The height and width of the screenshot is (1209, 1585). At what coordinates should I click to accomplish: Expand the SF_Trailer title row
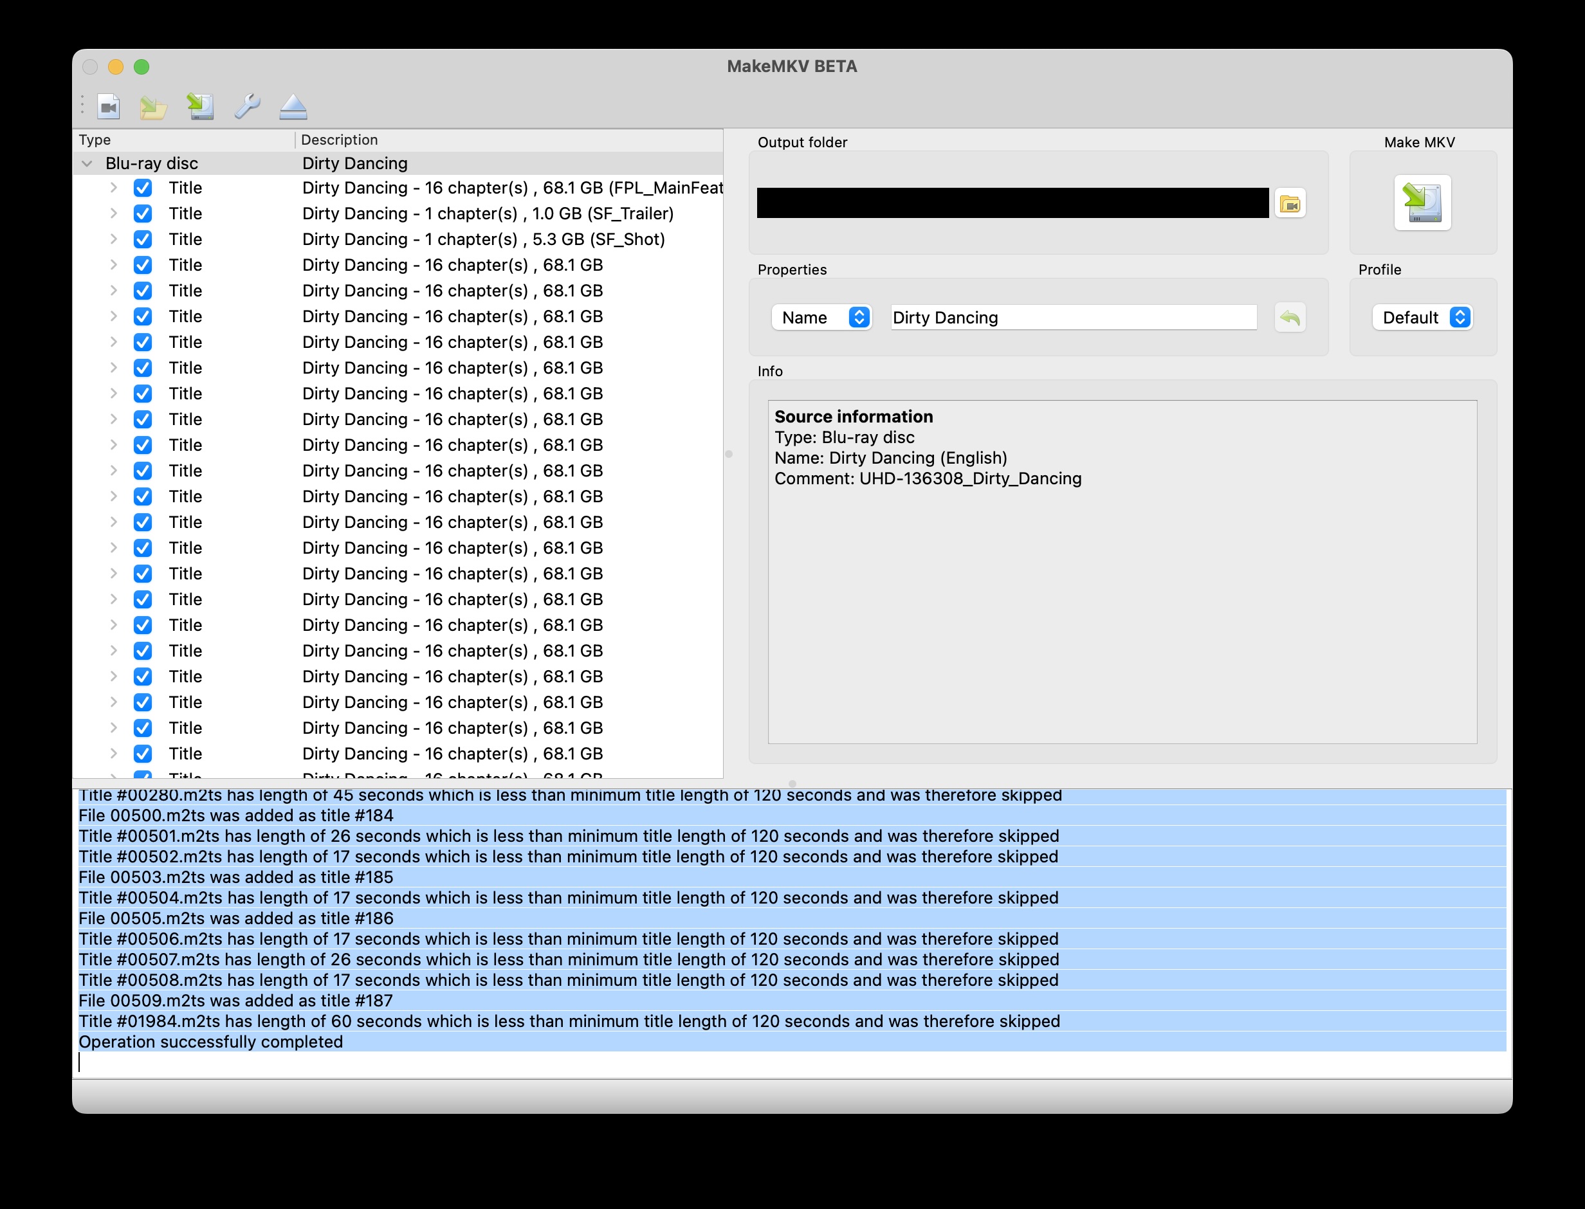(x=113, y=214)
